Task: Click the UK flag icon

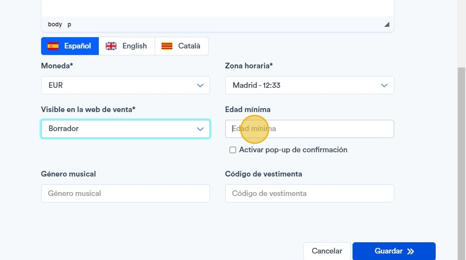Action: (x=111, y=46)
